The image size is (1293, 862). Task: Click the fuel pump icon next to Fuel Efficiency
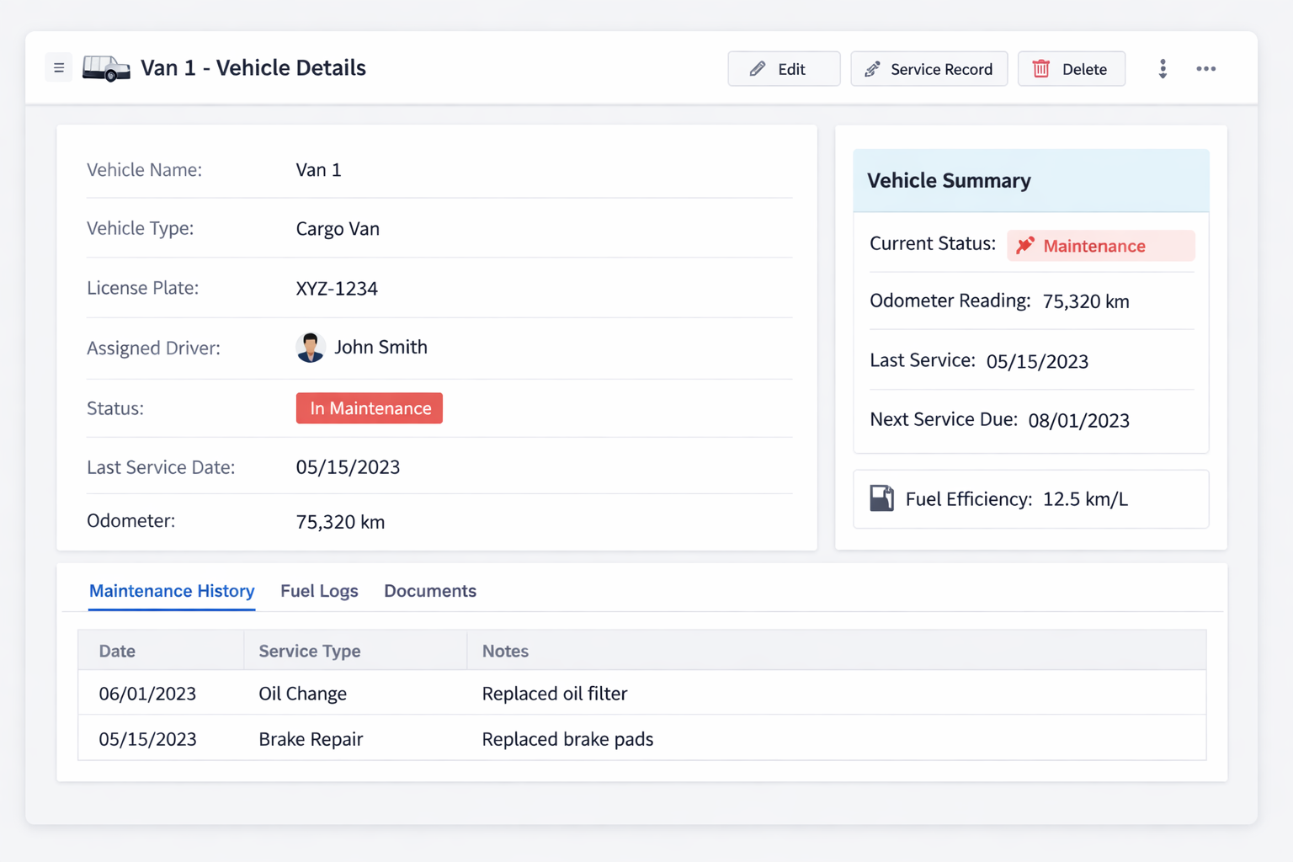[881, 498]
